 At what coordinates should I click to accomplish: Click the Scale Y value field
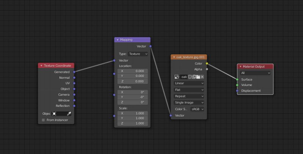pyautogui.click(x=133, y=118)
